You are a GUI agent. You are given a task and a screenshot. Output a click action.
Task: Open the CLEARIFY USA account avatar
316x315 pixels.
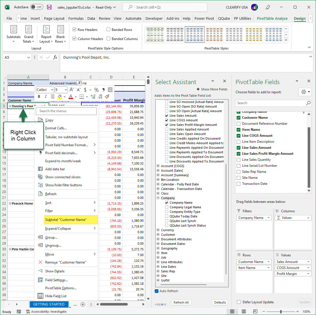coord(254,7)
